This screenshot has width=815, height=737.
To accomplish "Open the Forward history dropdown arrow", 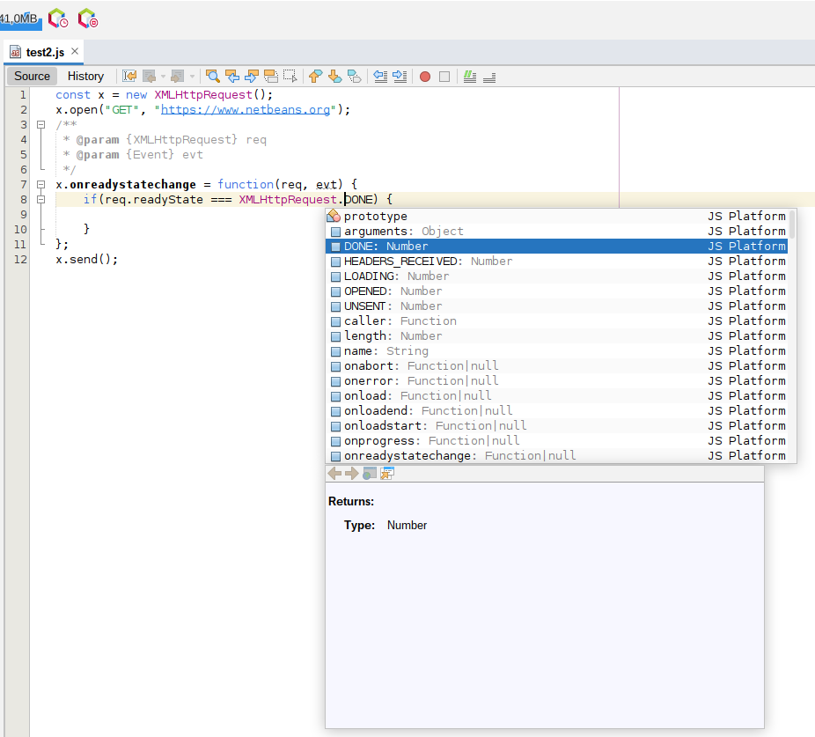I will 192,77.
